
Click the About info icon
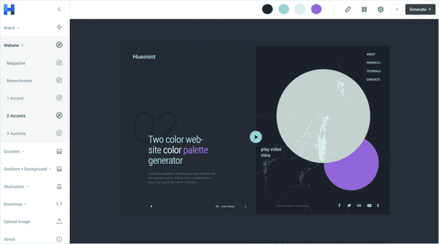tap(59, 239)
